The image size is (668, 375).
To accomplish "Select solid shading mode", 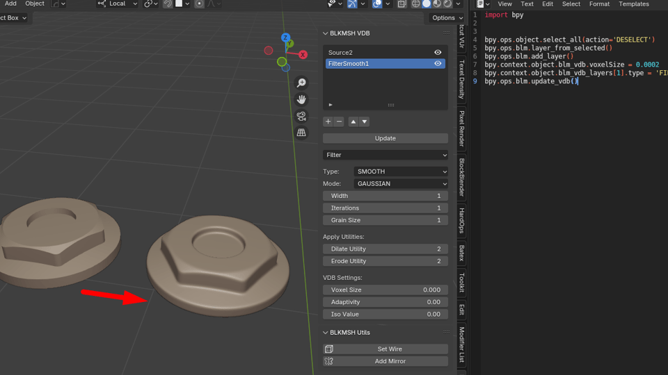I will (x=427, y=4).
